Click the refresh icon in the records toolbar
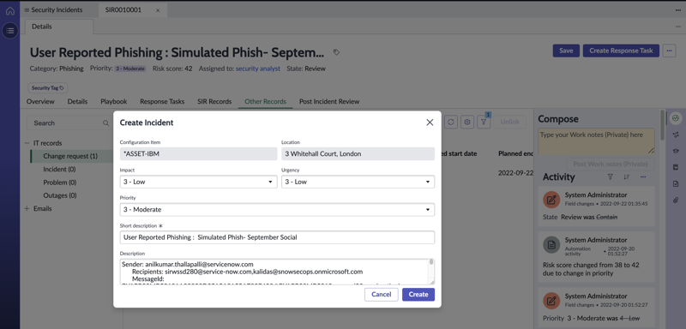686x329 pixels. click(451, 123)
